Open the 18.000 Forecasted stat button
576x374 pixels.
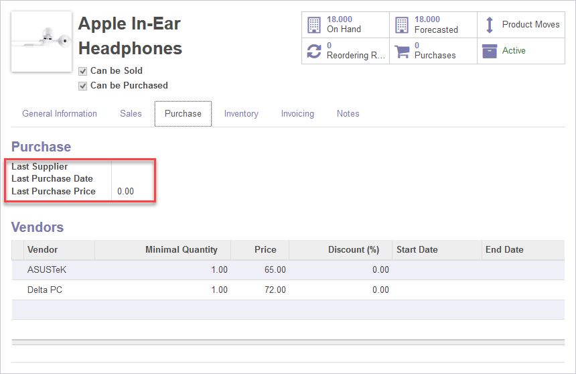click(x=433, y=25)
